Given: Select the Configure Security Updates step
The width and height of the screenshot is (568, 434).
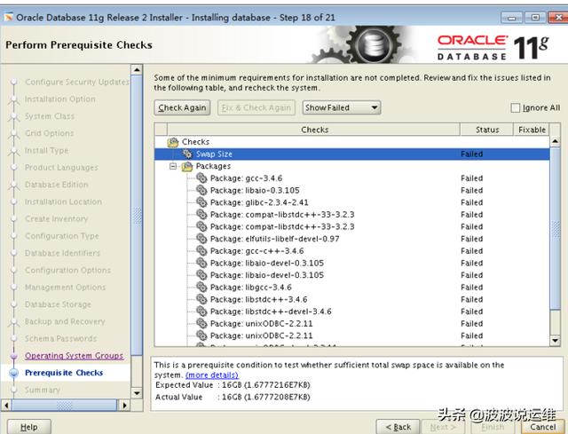Looking at the screenshot, I should [77, 82].
